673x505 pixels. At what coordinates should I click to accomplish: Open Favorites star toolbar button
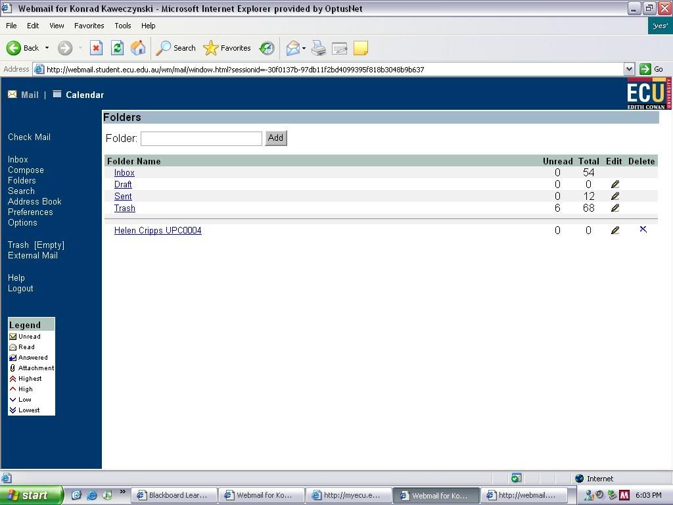pyautogui.click(x=227, y=48)
